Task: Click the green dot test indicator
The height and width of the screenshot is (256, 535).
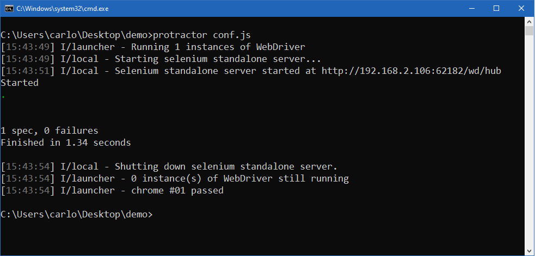Action: (3, 97)
